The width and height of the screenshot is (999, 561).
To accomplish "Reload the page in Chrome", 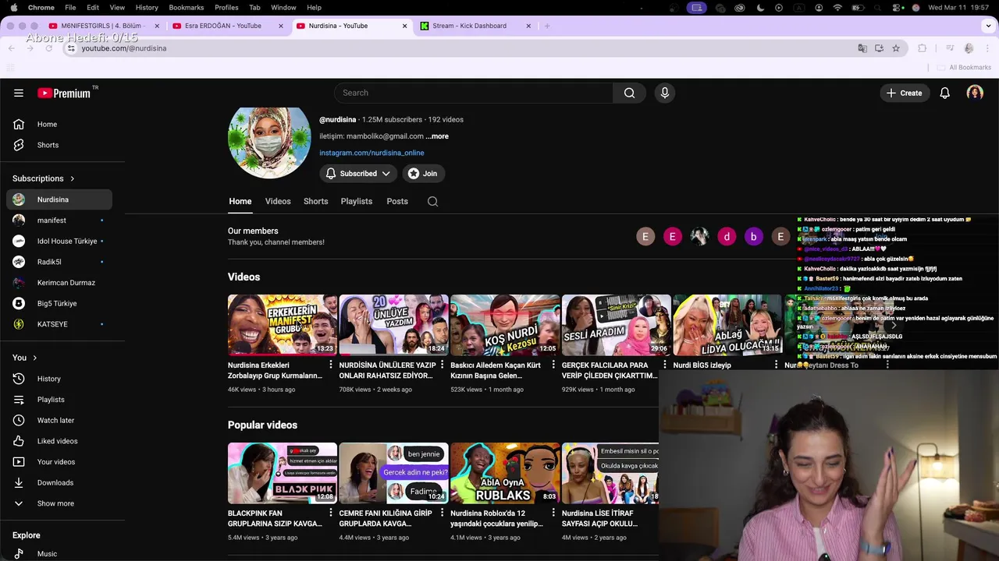I will 48,48.
